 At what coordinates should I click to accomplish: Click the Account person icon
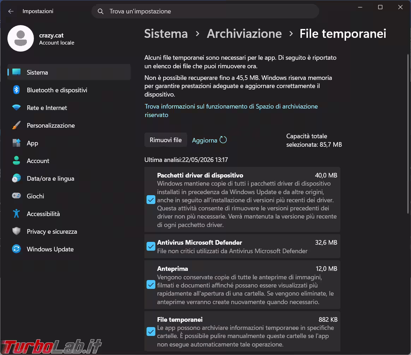[x=16, y=161]
